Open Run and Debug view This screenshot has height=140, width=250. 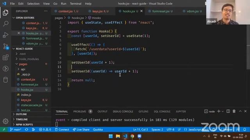(x=5, y=35)
